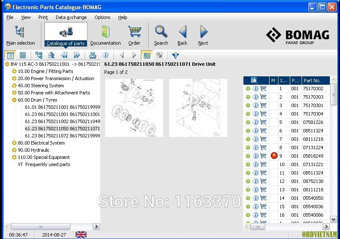Click the double up-arrow level icon
340x239 pixels.
[x=51, y=55]
